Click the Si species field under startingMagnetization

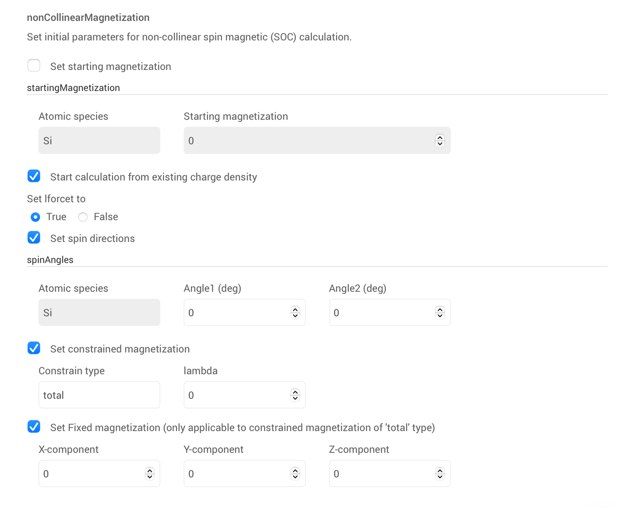[99, 140]
